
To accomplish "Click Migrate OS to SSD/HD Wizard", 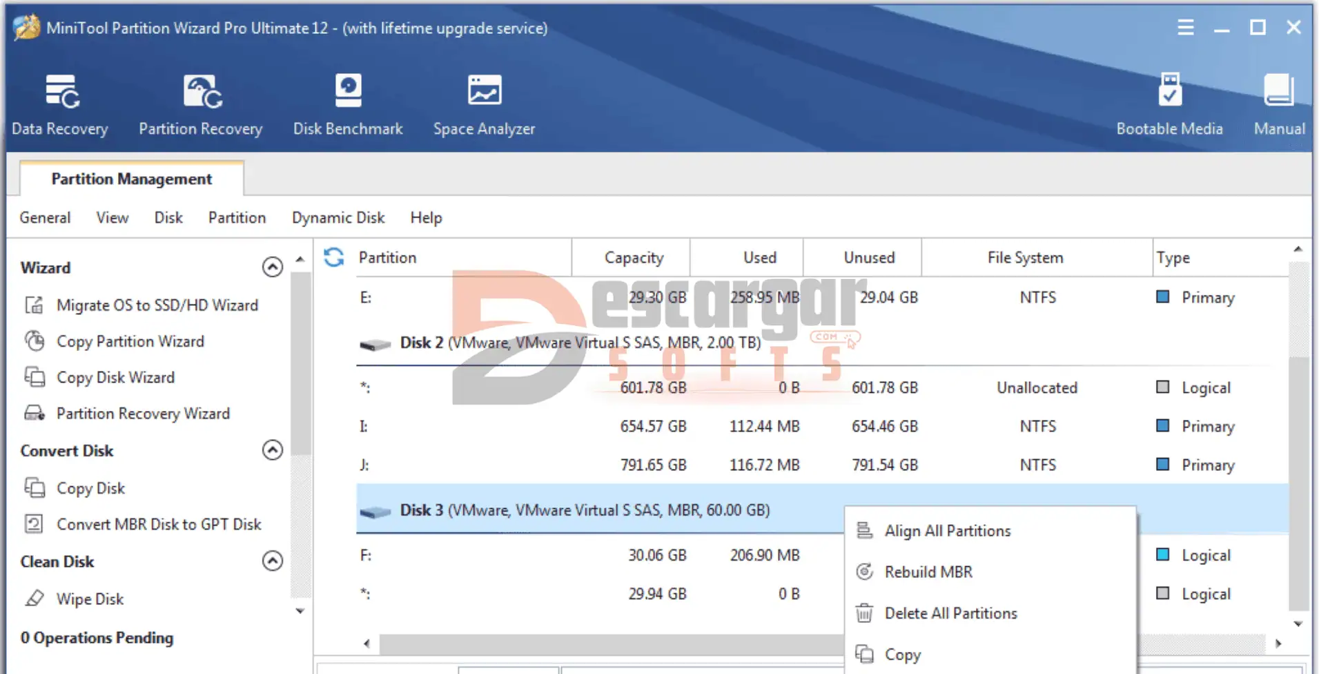I will click(157, 305).
